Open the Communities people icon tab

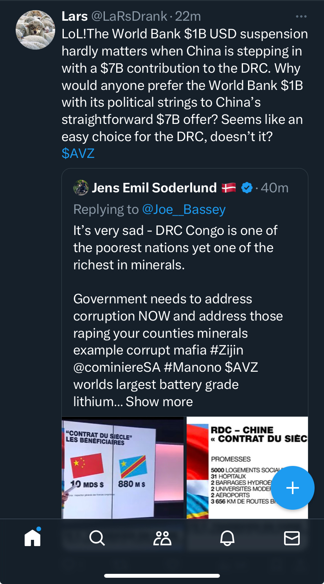pos(162,538)
